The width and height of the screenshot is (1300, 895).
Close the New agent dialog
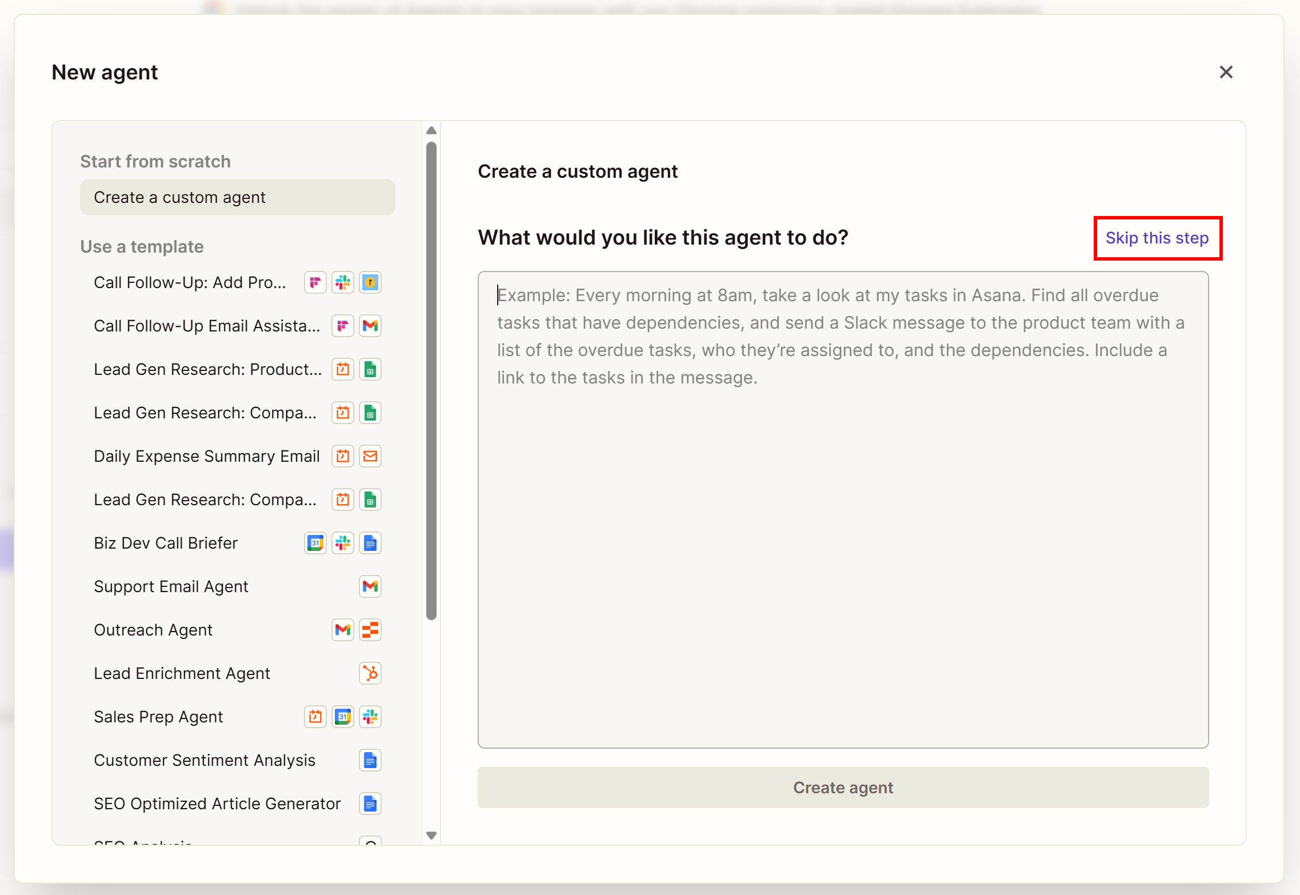point(1226,72)
